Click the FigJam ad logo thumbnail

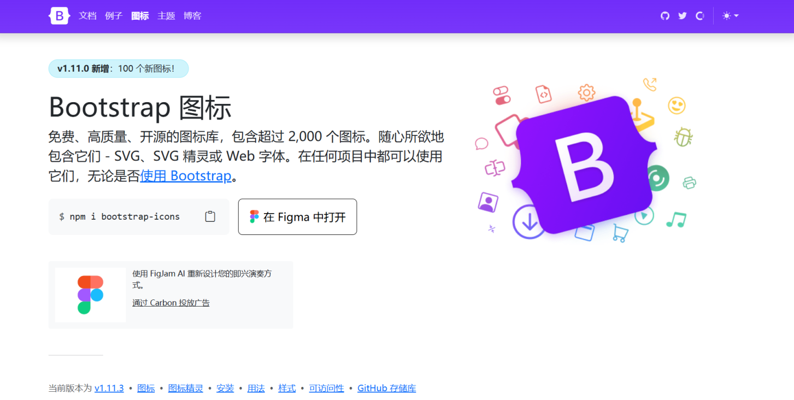click(90, 295)
